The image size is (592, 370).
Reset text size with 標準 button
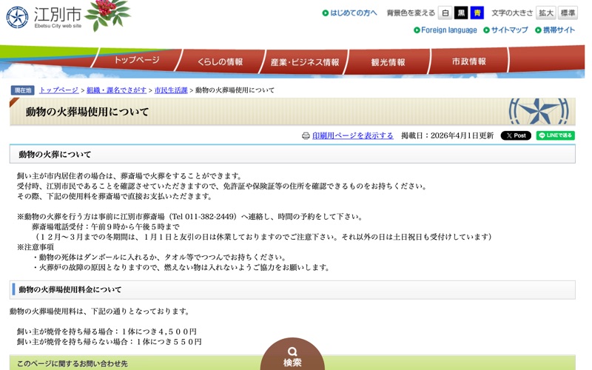[568, 13]
